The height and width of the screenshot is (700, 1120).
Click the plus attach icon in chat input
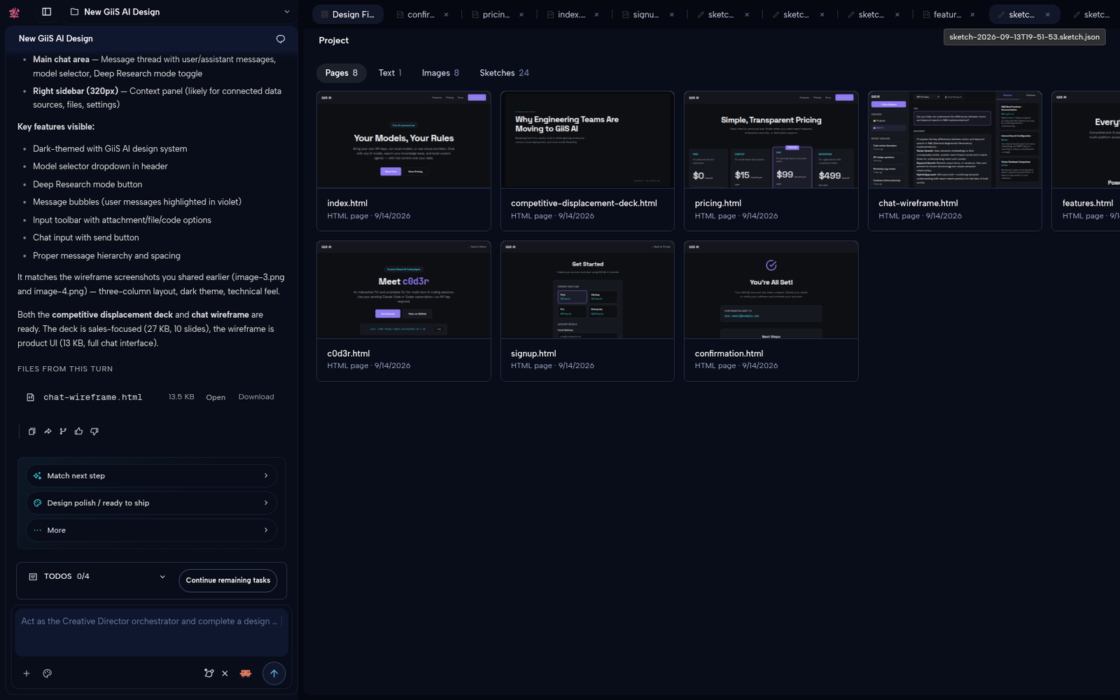tap(27, 673)
